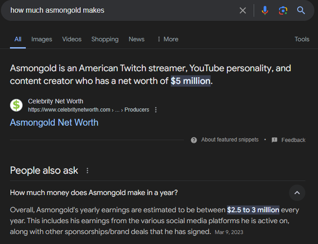This screenshot has width=318, height=244.
Task: Collapse the yearly earnings question chevron
Action: coord(297,193)
